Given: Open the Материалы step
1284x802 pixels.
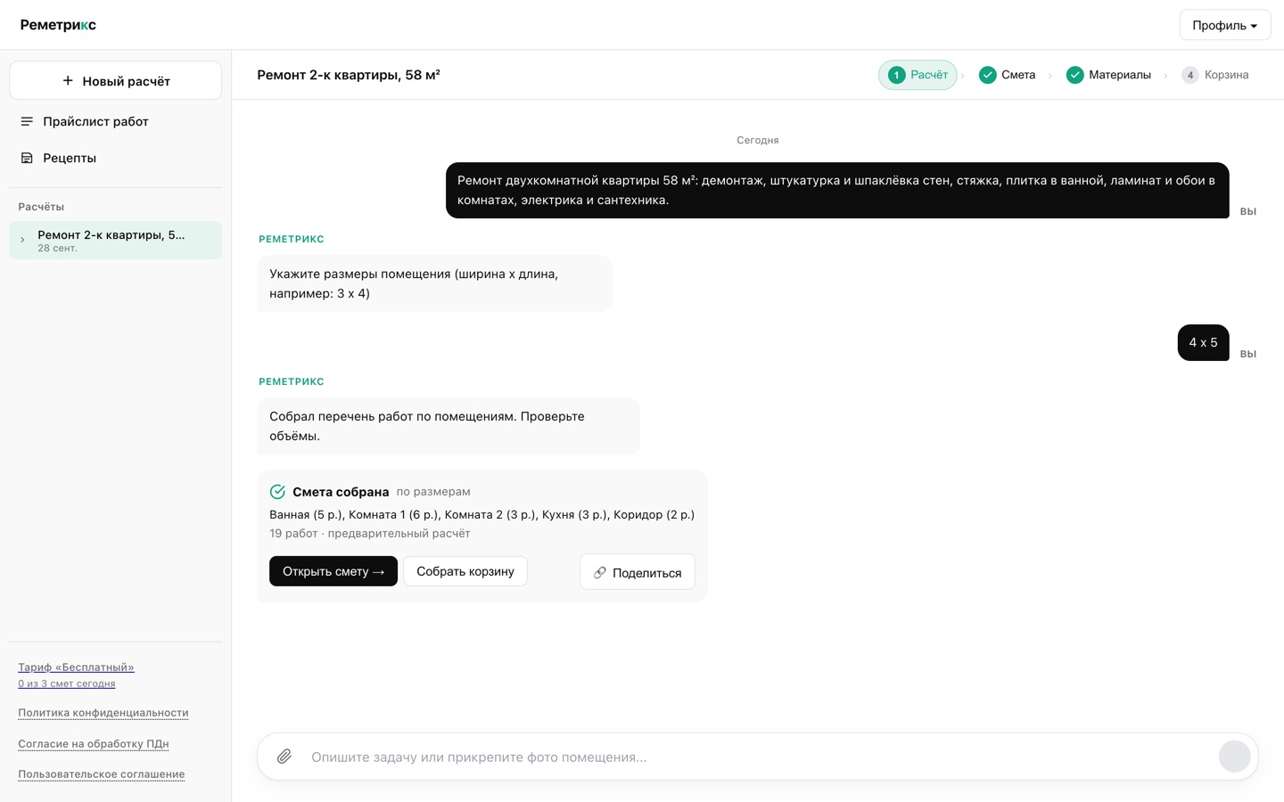Looking at the screenshot, I should (1108, 75).
